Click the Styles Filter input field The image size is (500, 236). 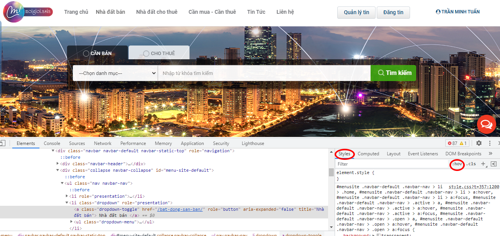pos(392,164)
